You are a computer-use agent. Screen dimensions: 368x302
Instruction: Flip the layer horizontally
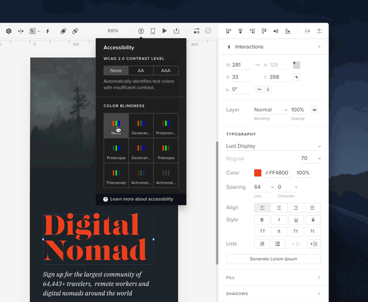coord(259,89)
